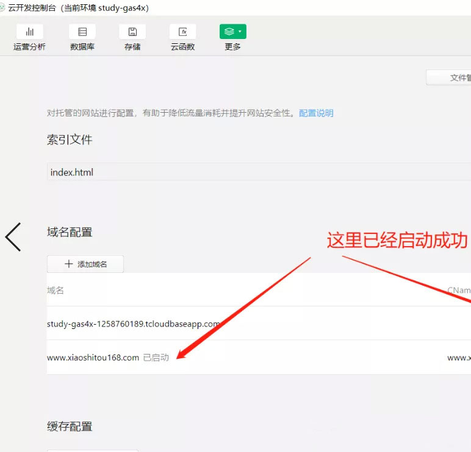Open the 数据库 database icon

click(82, 32)
